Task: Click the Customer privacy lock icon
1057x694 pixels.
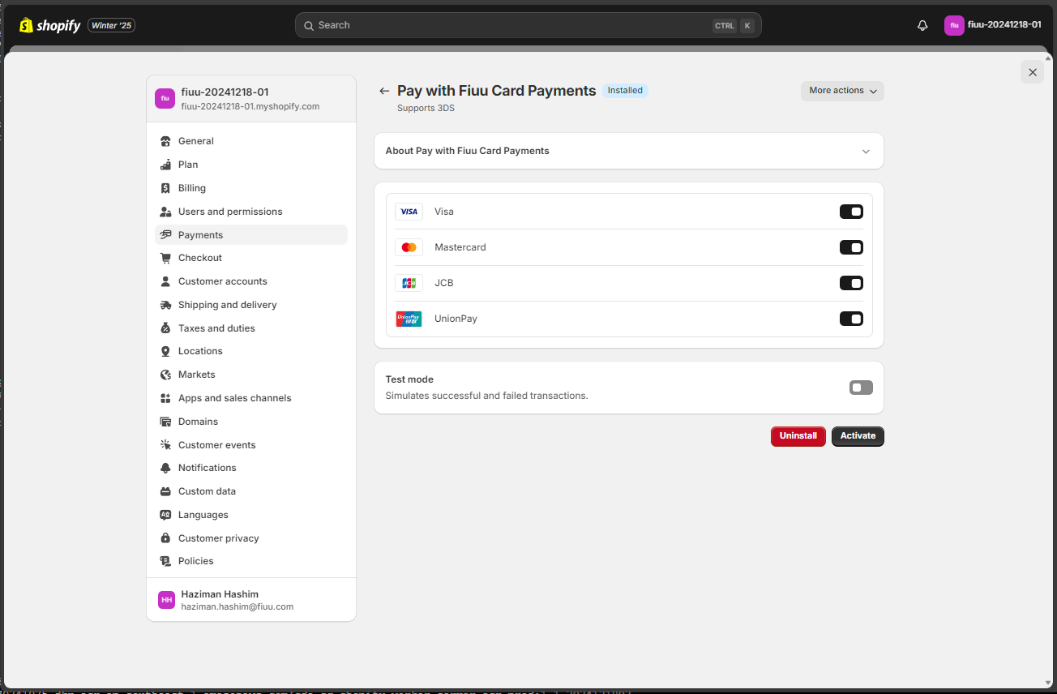Action: pyautogui.click(x=166, y=538)
